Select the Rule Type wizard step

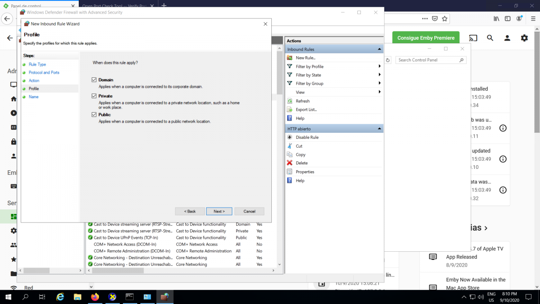[37, 64]
